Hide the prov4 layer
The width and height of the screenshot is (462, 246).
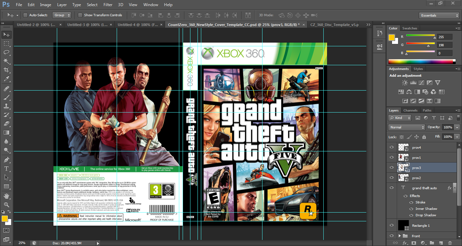392,147
